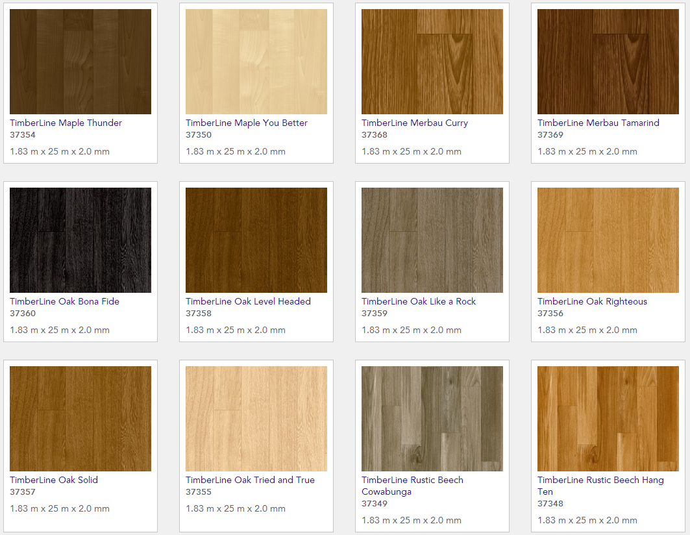Select product code 37369
The height and width of the screenshot is (535, 690).
tap(550, 135)
